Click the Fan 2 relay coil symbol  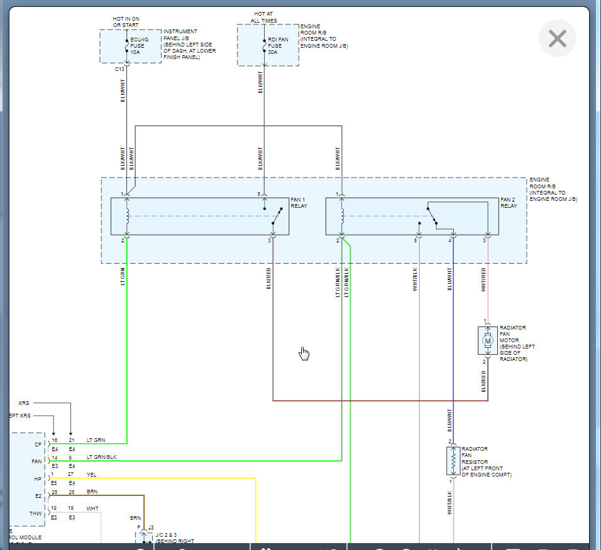click(342, 215)
